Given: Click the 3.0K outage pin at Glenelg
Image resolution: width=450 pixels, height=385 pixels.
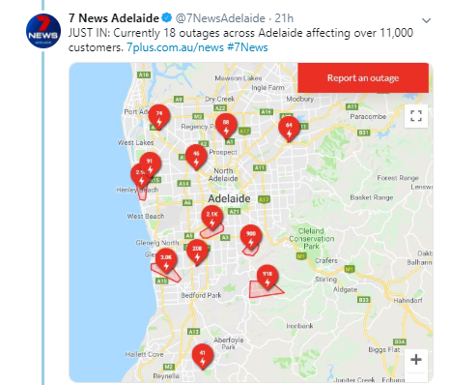Looking at the screenshot, I should pos(166,261).
